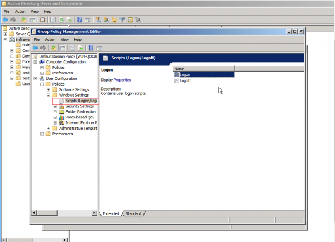Open File menu in Group Policy Management Editor

(x=36, y=39)
